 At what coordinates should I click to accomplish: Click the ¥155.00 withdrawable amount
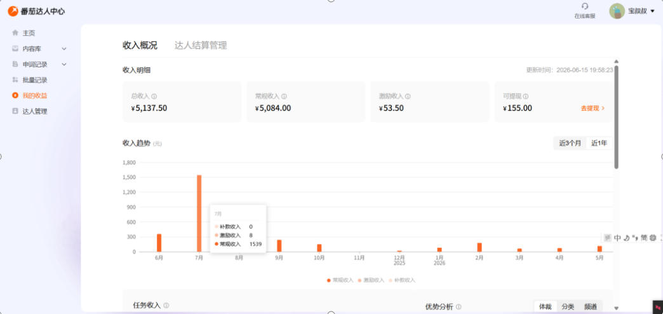pos(518,108)
